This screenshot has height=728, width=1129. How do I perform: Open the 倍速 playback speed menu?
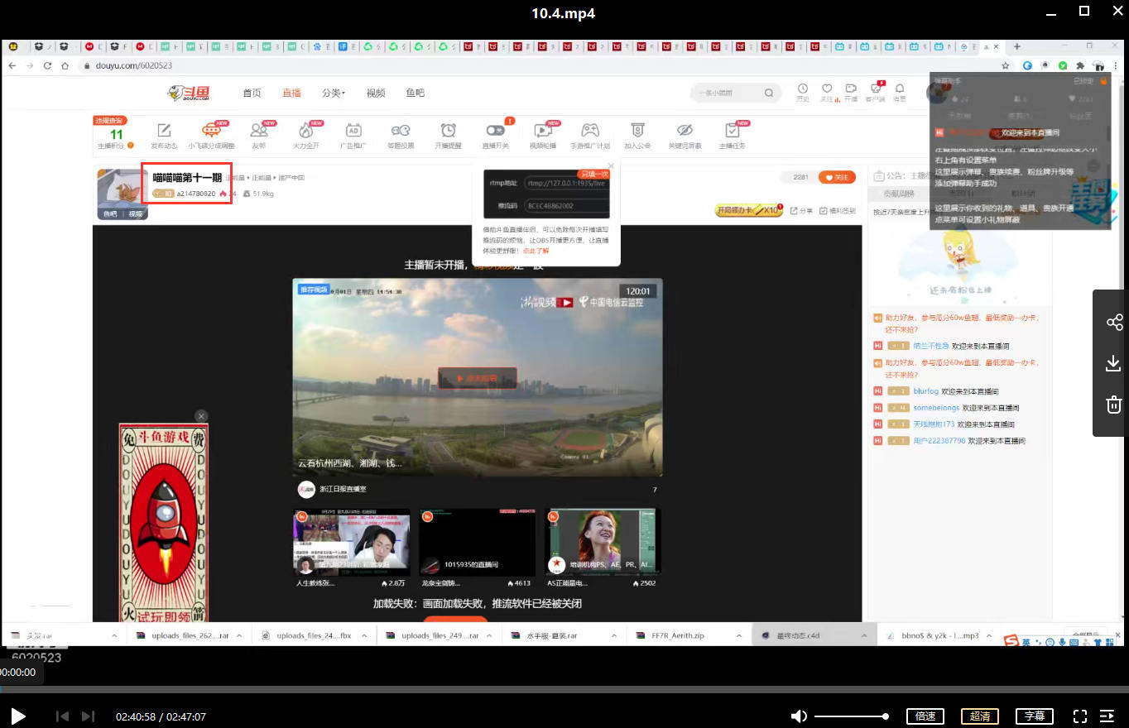(x=925, y=716)
